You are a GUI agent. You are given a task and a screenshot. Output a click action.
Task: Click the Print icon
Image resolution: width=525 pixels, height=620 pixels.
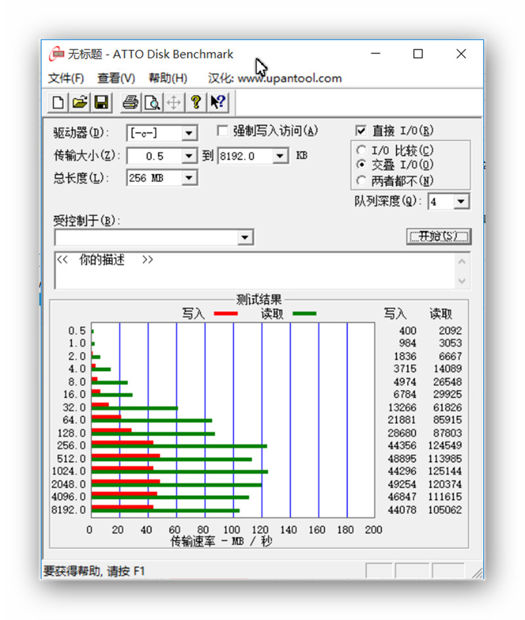coord(129,102)
